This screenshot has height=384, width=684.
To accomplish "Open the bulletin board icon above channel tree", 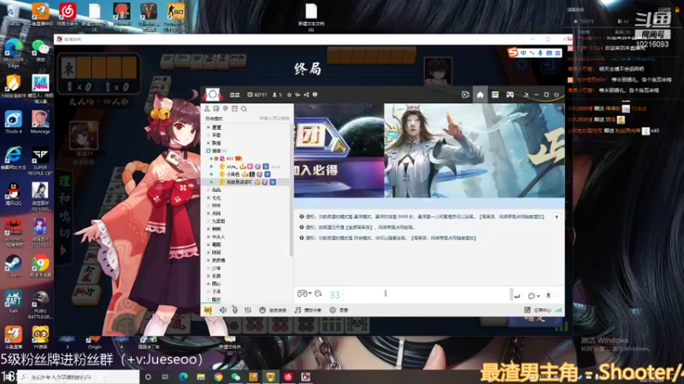I will point(234,108).
